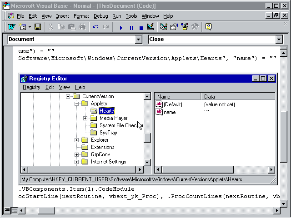The height and width of the screenshot is (218, 291).
Task: Select the Media Player key
Action: [113, 118]
